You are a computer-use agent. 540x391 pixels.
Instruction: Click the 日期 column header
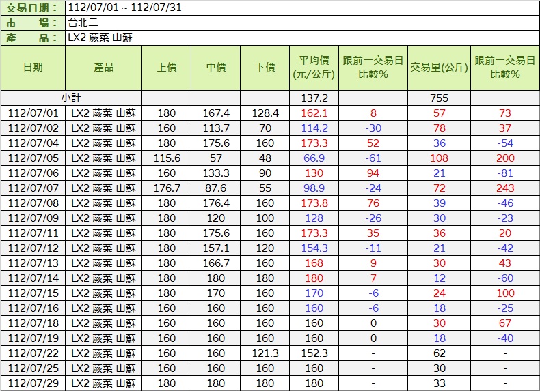tap(33, 68)
